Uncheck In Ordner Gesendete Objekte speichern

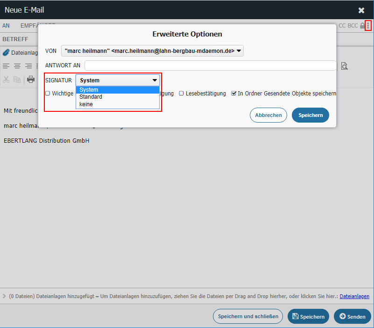[234, 94]
